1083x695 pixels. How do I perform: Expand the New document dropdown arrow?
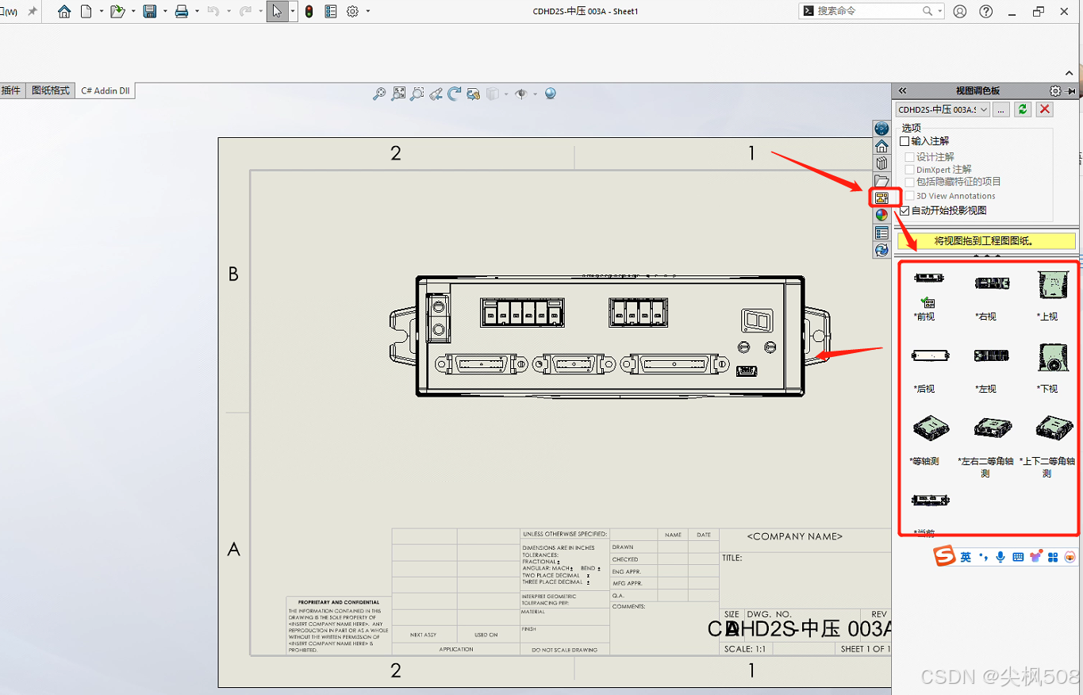tap(102, 11)
